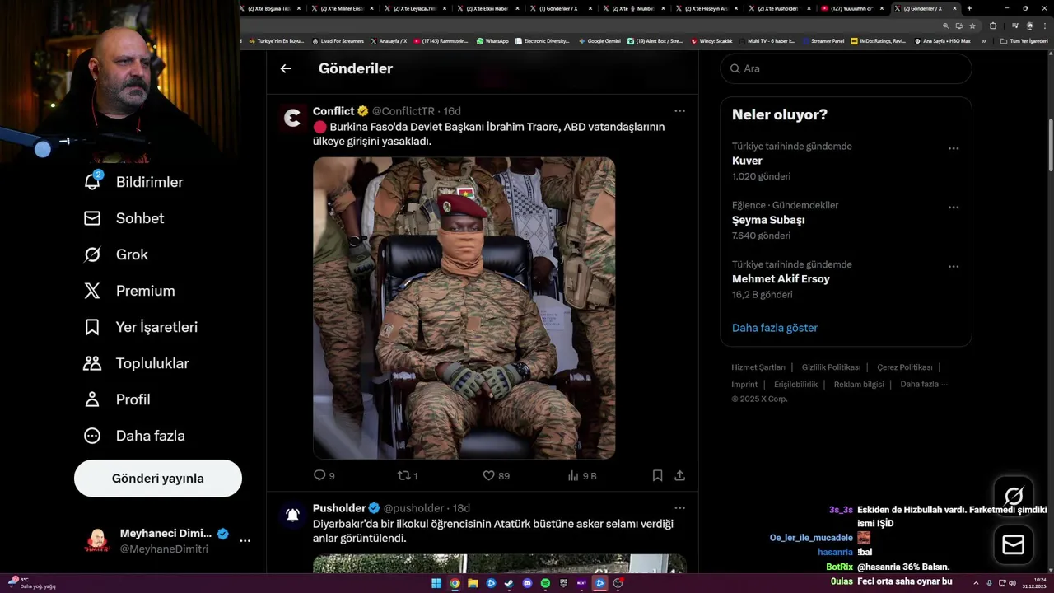Image resolution: width=1054 pixels, height=593 pixels.
Task: Open the Pusholder profile avatar
Action: [292, 516]
